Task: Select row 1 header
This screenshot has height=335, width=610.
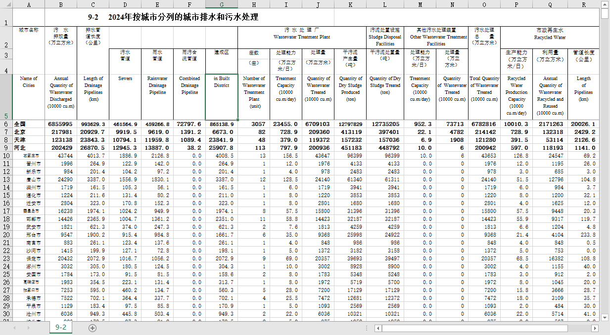Action: [x=6, y=17]
